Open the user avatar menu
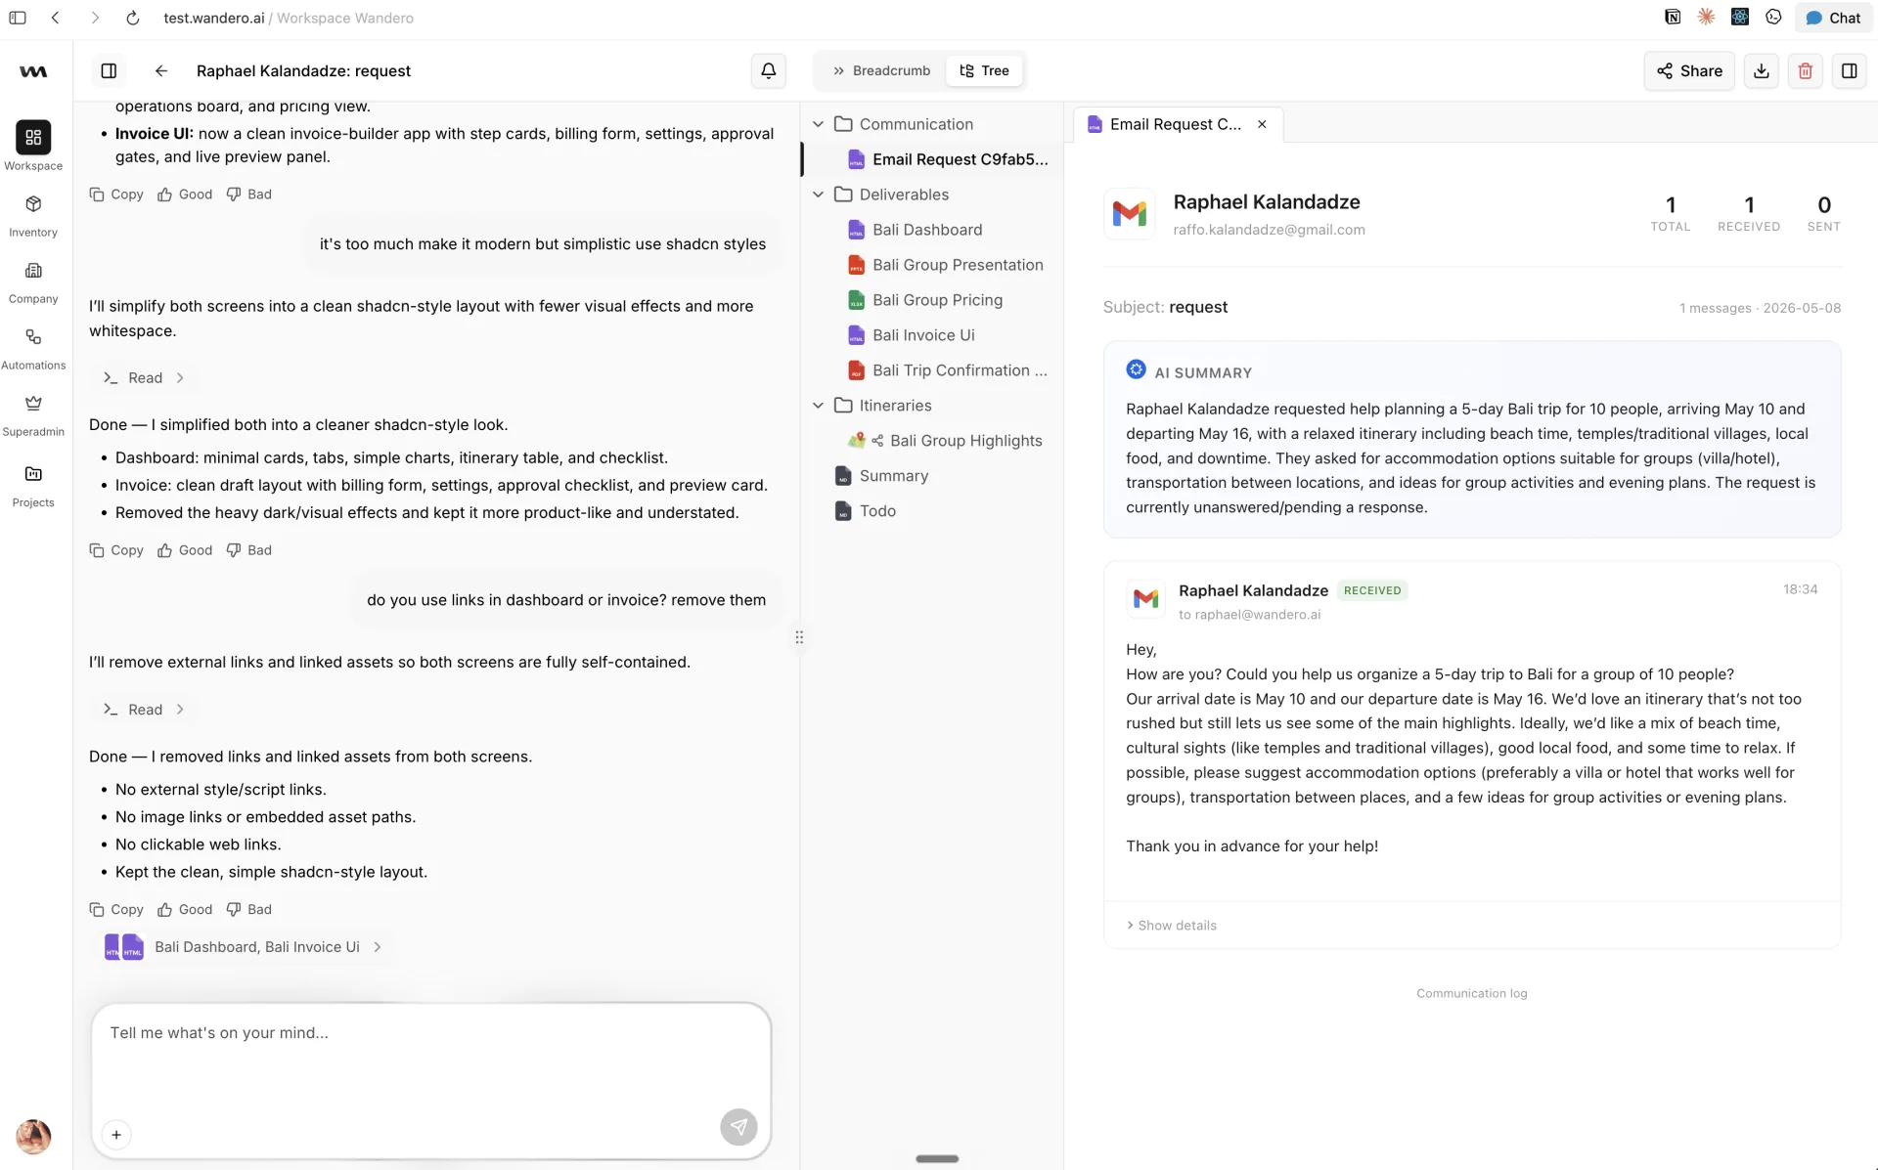 coord(33,1136)
